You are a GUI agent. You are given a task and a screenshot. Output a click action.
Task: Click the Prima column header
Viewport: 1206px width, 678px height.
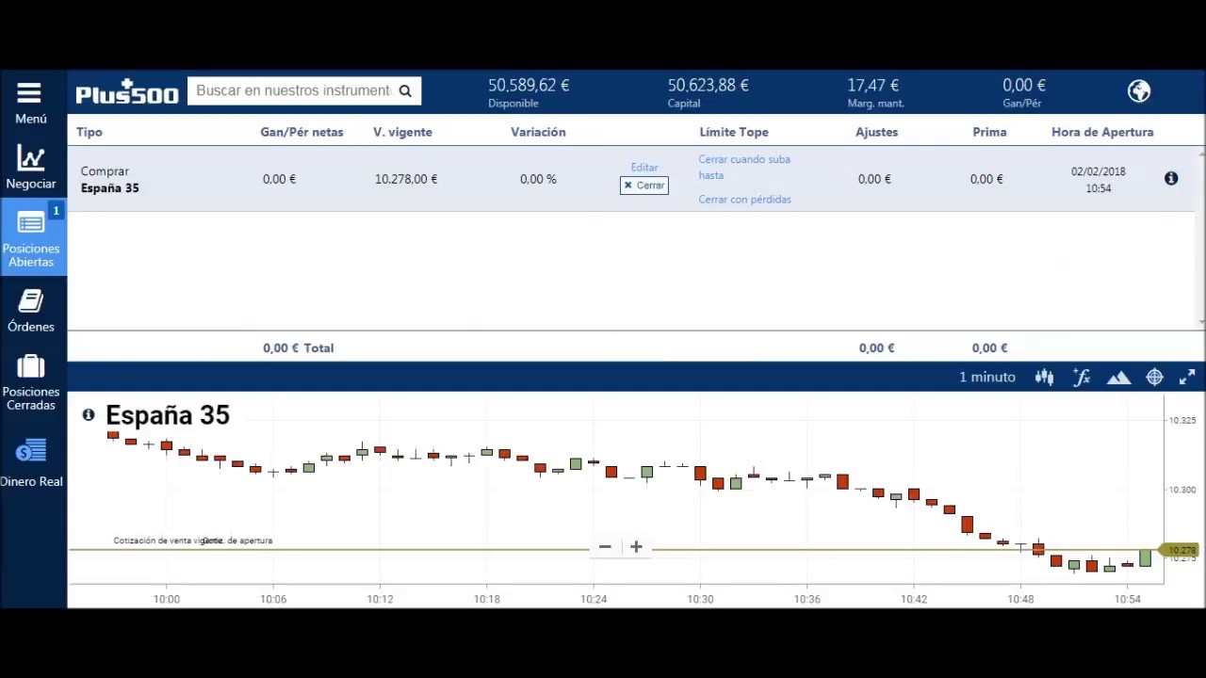[989, 132]
